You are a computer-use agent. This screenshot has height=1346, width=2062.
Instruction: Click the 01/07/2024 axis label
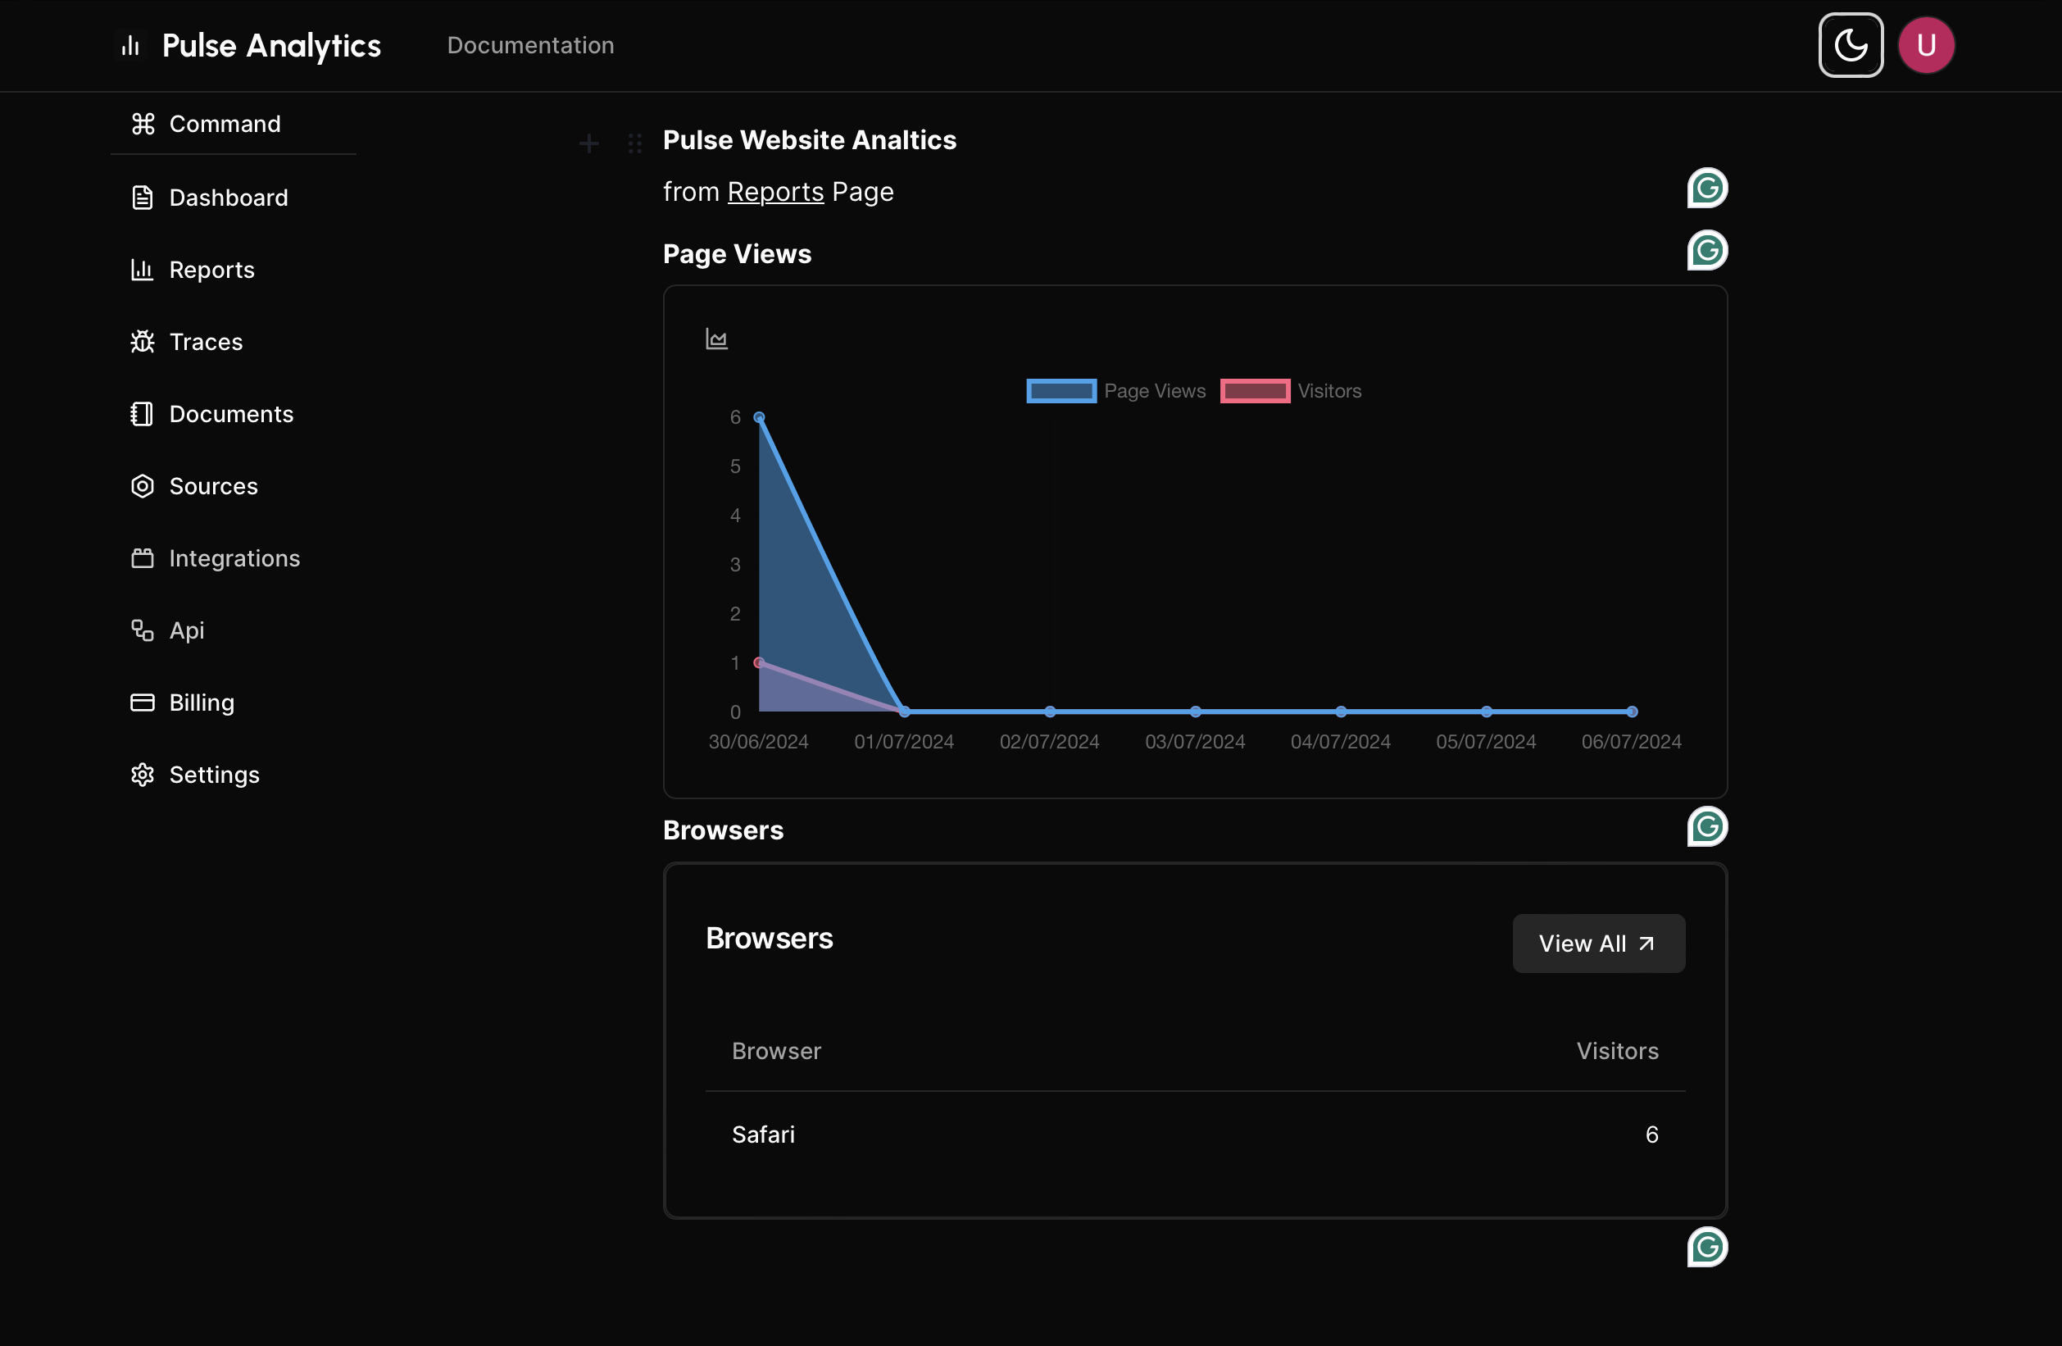(x=904, y=741)
